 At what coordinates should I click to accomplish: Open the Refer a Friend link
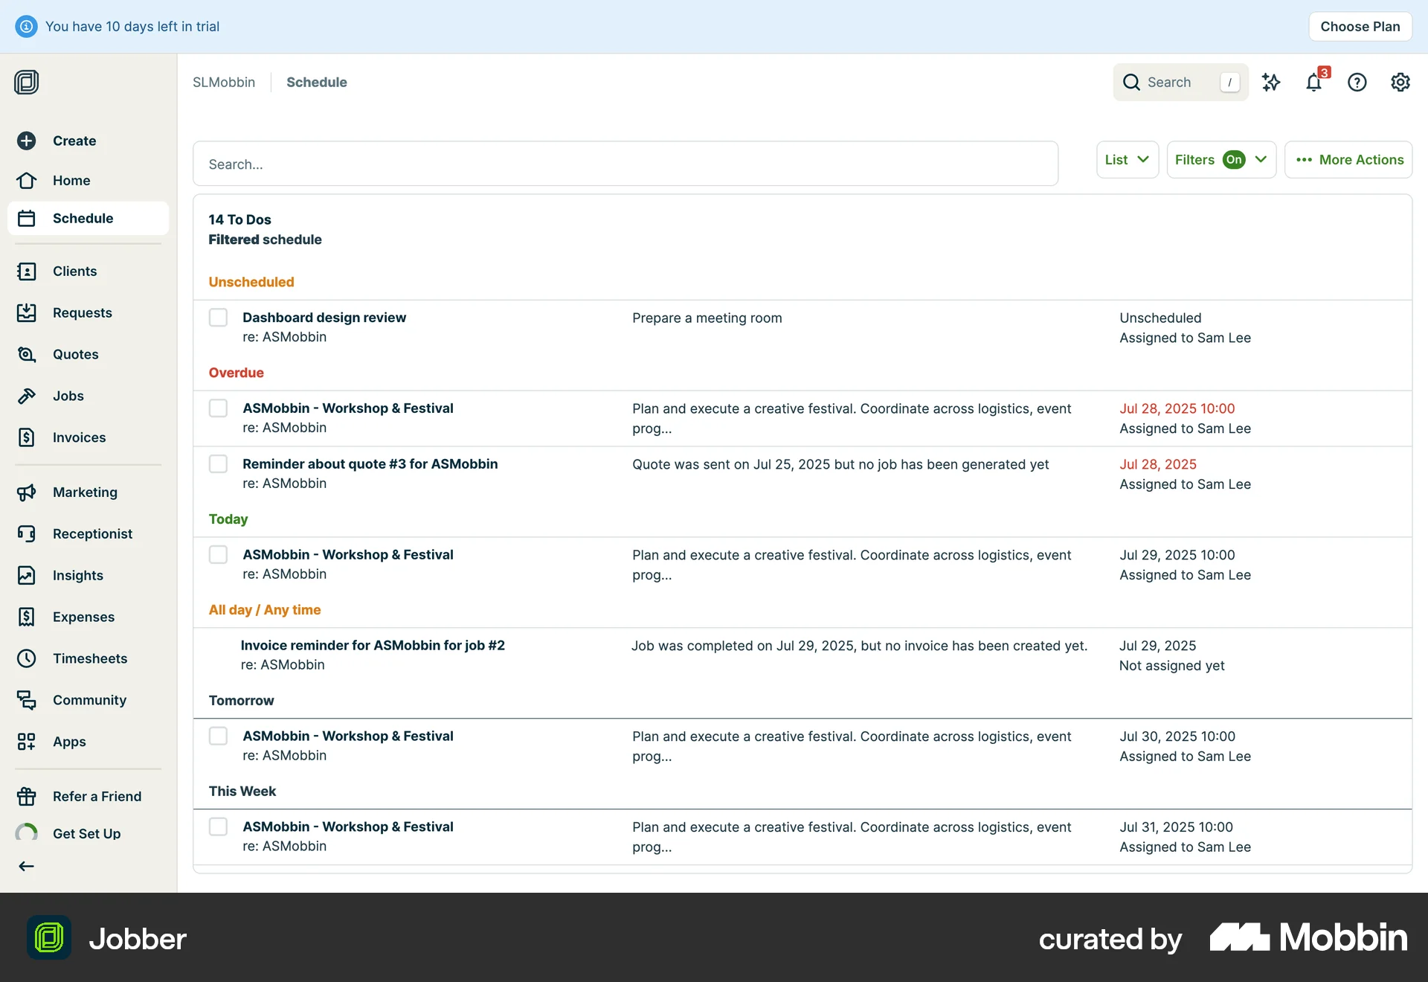coord(97,795)
